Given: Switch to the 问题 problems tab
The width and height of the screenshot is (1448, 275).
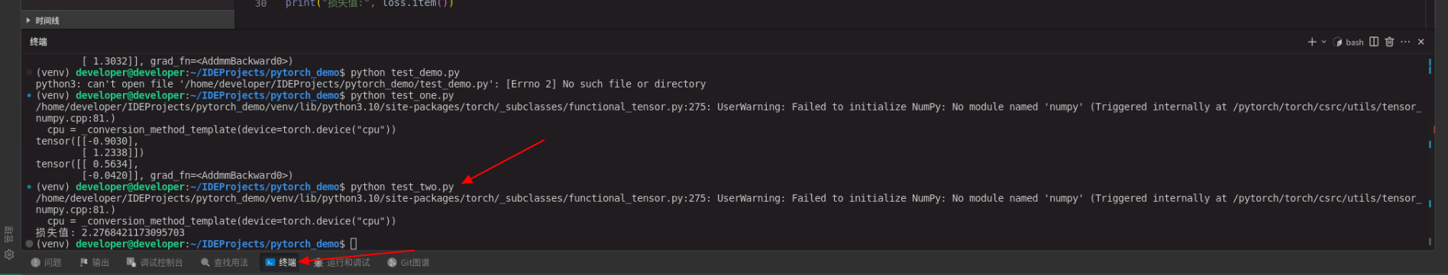Looking at the screenshot, I should coord(47,263).
